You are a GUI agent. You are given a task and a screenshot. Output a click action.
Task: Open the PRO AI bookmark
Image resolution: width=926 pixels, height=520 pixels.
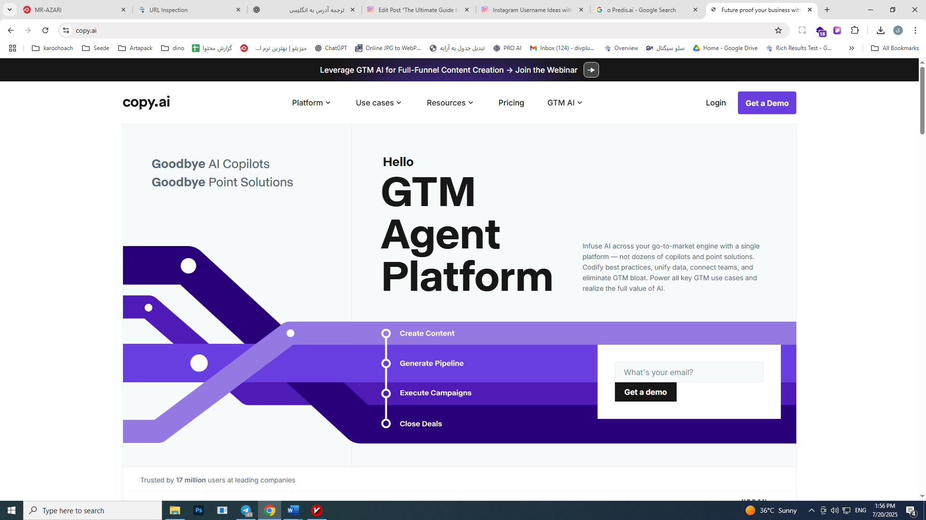click(x=507, y=48)
